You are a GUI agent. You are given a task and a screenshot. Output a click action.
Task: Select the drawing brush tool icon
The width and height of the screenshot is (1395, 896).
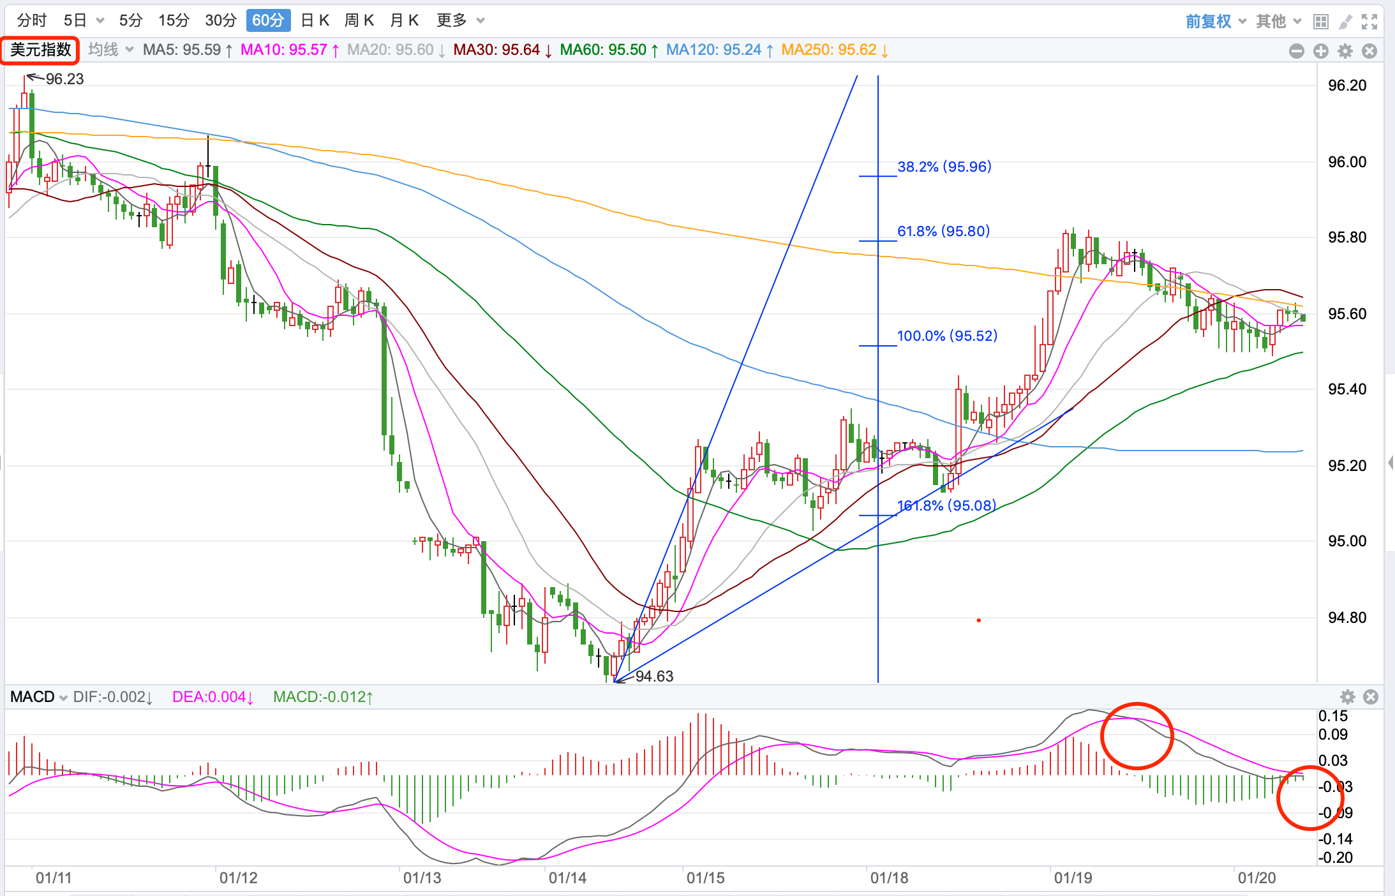[1345, 22]
